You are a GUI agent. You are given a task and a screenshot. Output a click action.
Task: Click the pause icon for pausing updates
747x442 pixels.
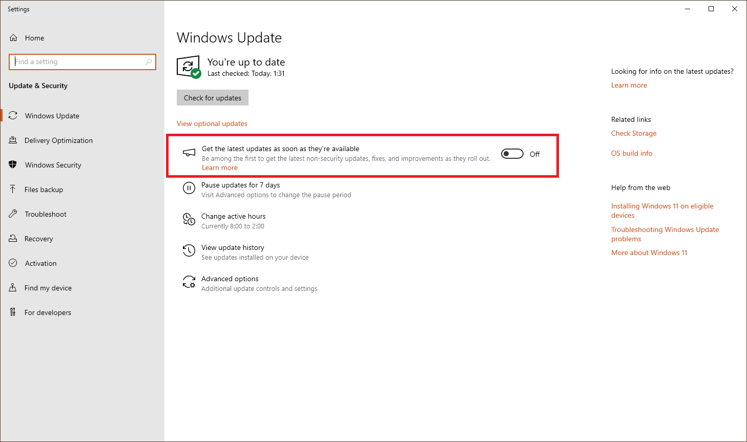click(x=189, y=188)
